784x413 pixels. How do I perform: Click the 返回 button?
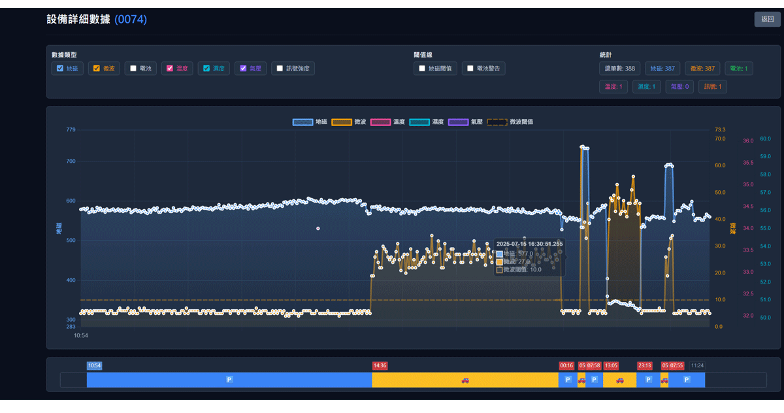(x=767, y=20)
